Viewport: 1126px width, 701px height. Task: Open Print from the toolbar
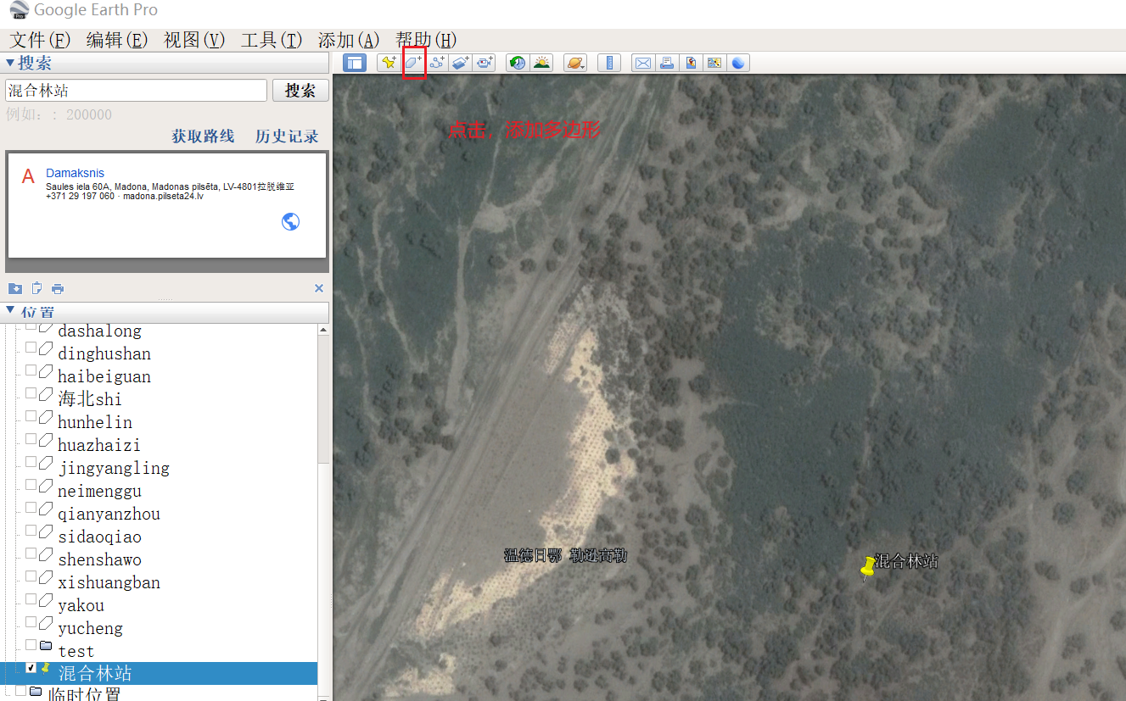pos(666,62)
